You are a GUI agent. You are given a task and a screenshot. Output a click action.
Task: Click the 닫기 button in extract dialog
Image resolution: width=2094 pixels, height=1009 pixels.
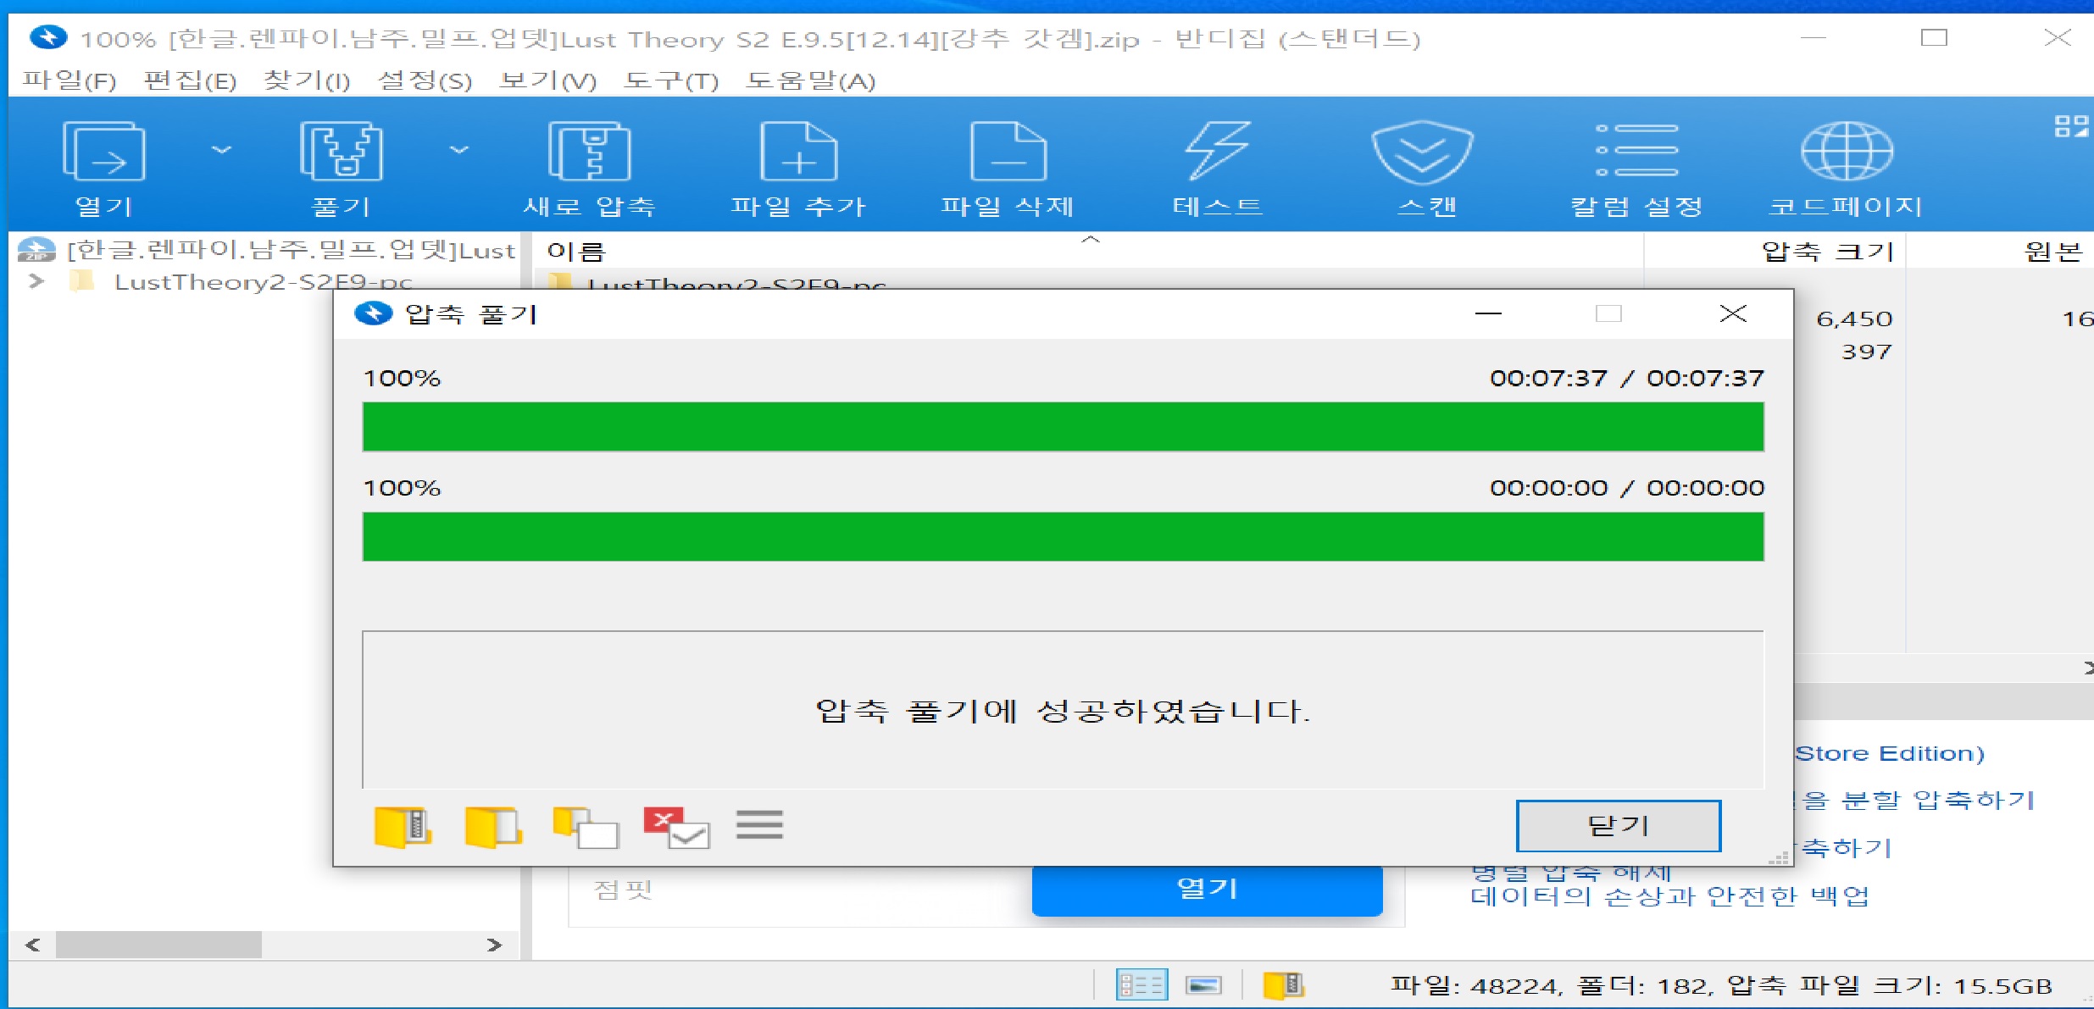point(1617,825)
